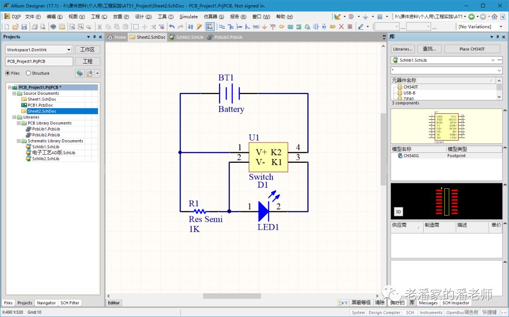The width and height of the screenshot is (509, 317).
Task: Select the Files radio button
Action: [8, 73]
